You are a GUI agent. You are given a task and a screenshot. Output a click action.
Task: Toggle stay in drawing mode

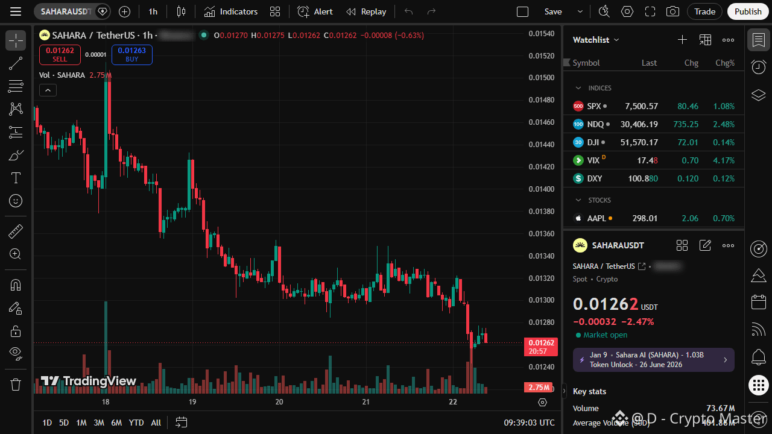click(x=16, y=308)
